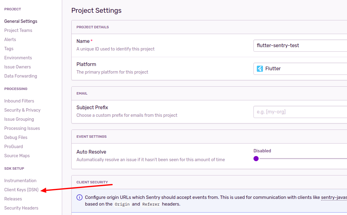This screenshot has height=215, width=347.
Task: Click the Flutter logo icon in Platform field
Action: pos(260,69)
